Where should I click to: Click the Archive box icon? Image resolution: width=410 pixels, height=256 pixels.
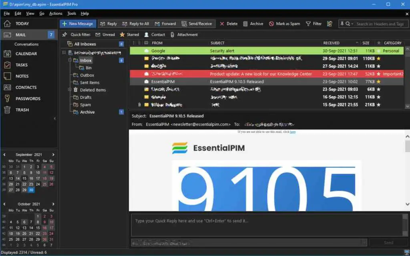point(245,24)
